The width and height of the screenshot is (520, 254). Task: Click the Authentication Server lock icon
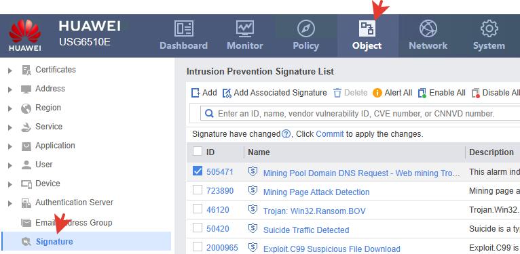(x=26, y=203)
